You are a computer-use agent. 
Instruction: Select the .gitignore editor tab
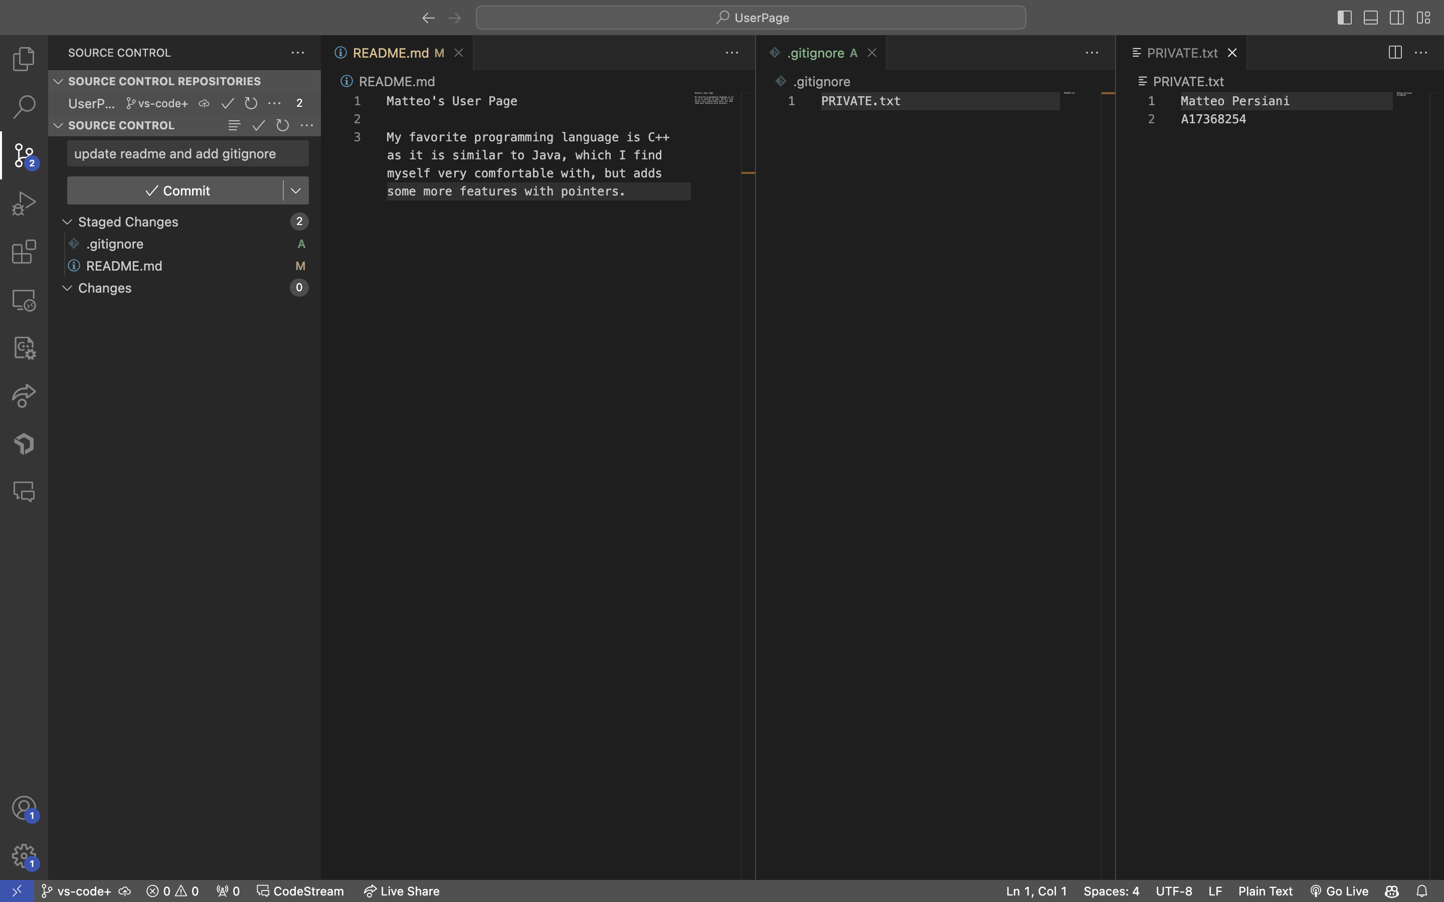point(815,53)
